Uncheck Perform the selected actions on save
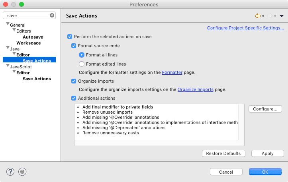288x182 pixels. click(x=70, y=37)
